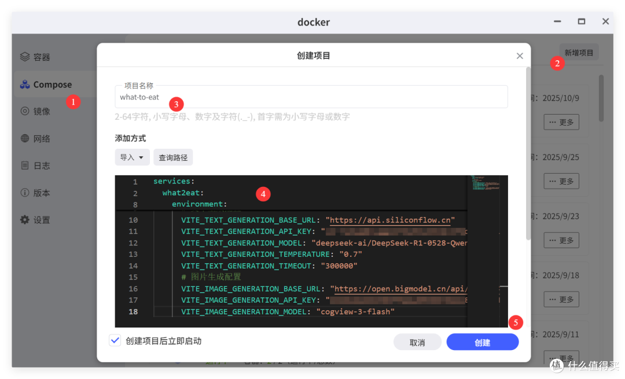Click the 创建 create button
The image size is (625, 379).
[x=482, y=342]
